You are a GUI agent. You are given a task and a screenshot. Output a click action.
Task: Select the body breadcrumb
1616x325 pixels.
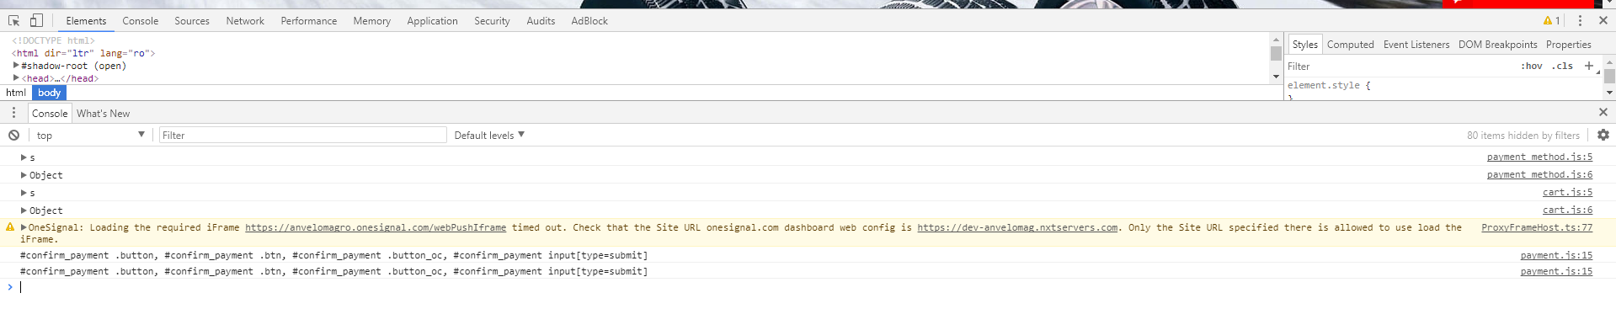(49, 93)
